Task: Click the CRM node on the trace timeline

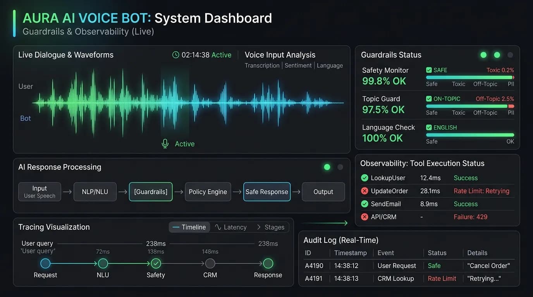Action: click(210, 263)
